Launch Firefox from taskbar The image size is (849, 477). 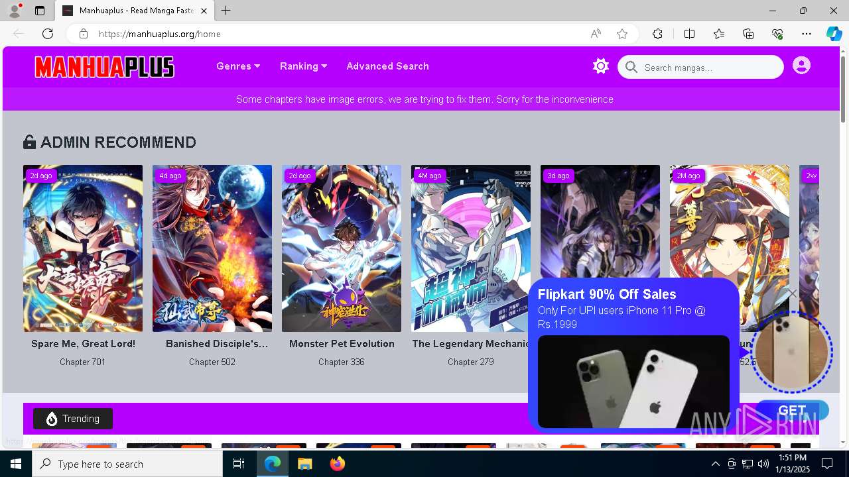coord(337,464)
